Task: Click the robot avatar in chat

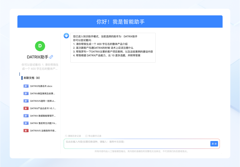Action: (x=66, y=36)
